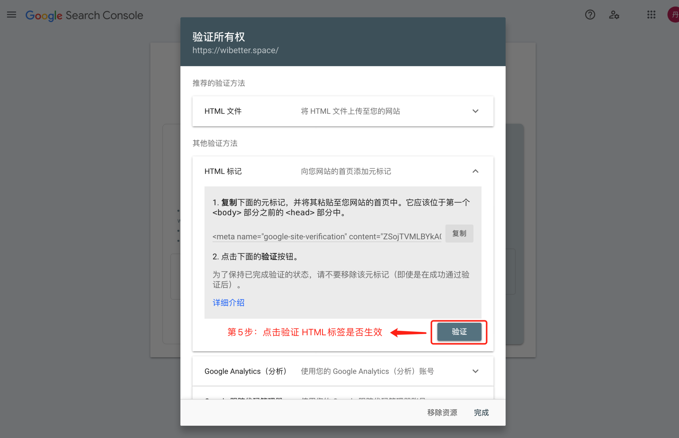
Task: Open the hamburger navigation menu
Action: point(12,15)
